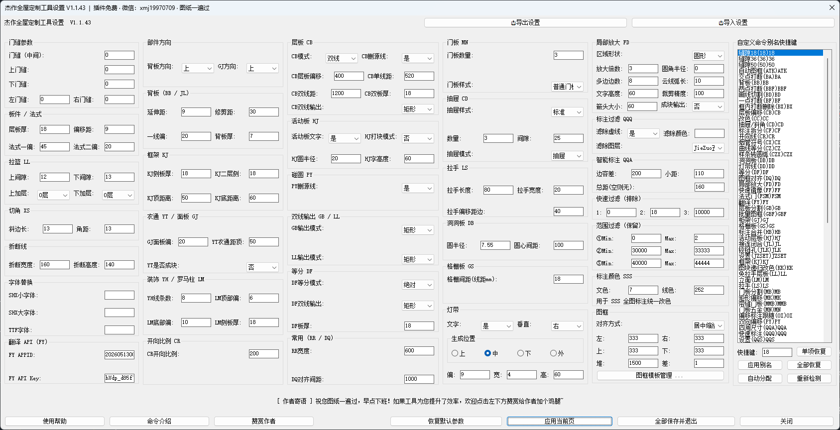Screen dimensions: 840x430
Task: Click the 全部恢复 button
Action: click(809, 365)
